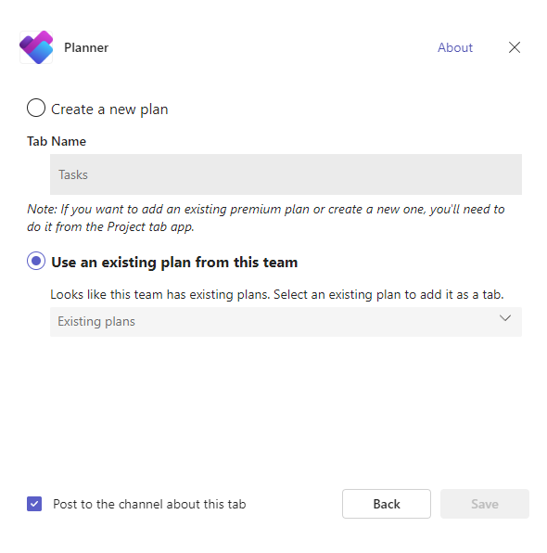Viewport: 547px width, 553px height.
Task: Click the greyed-out Save button
Action: click(x=485, y=504)
